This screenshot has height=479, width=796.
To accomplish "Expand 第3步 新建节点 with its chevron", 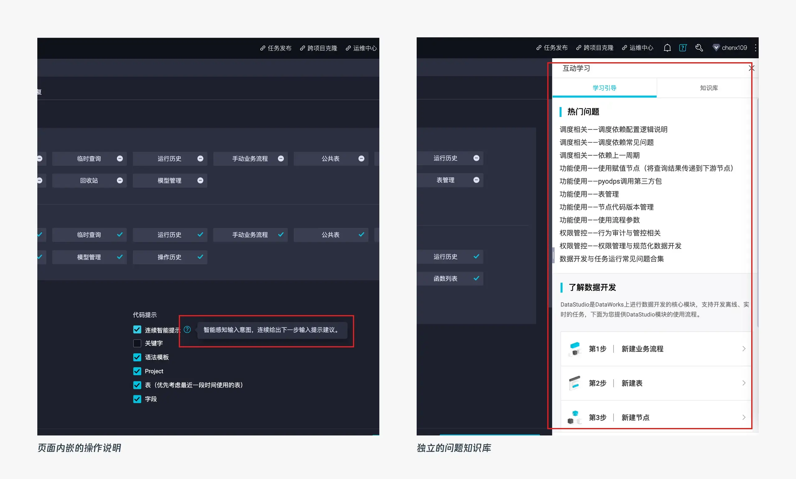I will 744,417.
